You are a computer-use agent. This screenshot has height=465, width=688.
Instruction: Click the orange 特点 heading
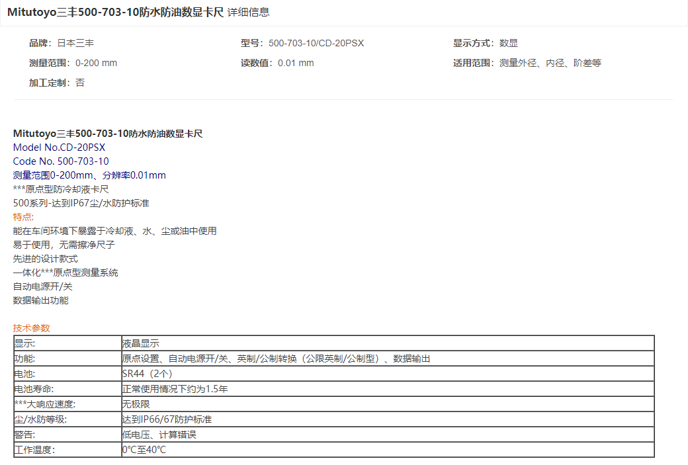(23, 217)
